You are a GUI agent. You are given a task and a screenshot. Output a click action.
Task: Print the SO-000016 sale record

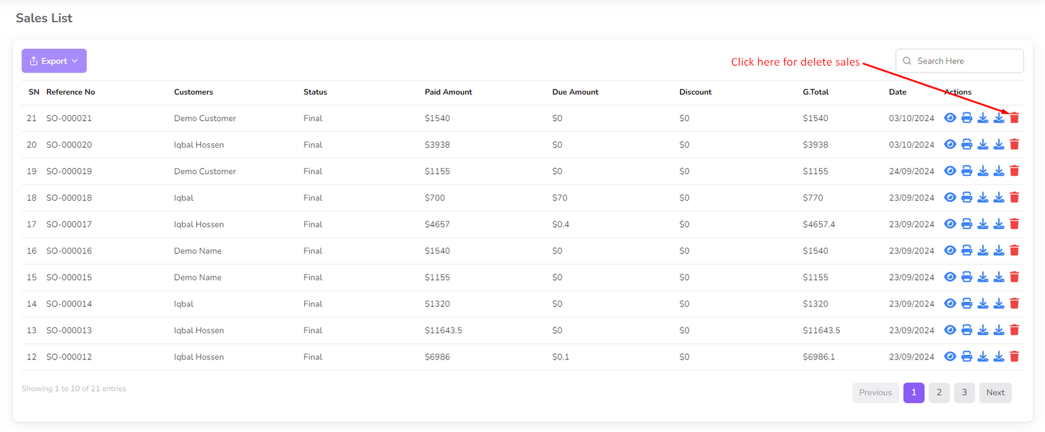tap(967, 250)
